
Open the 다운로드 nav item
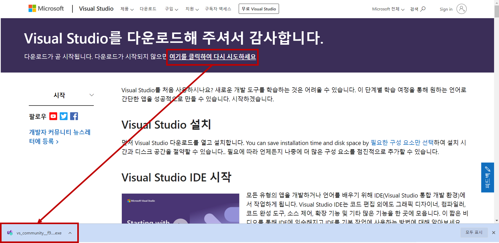148,9
